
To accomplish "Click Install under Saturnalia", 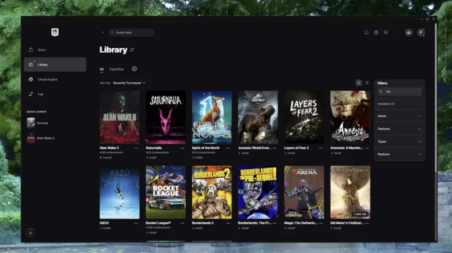I will 151,157.
